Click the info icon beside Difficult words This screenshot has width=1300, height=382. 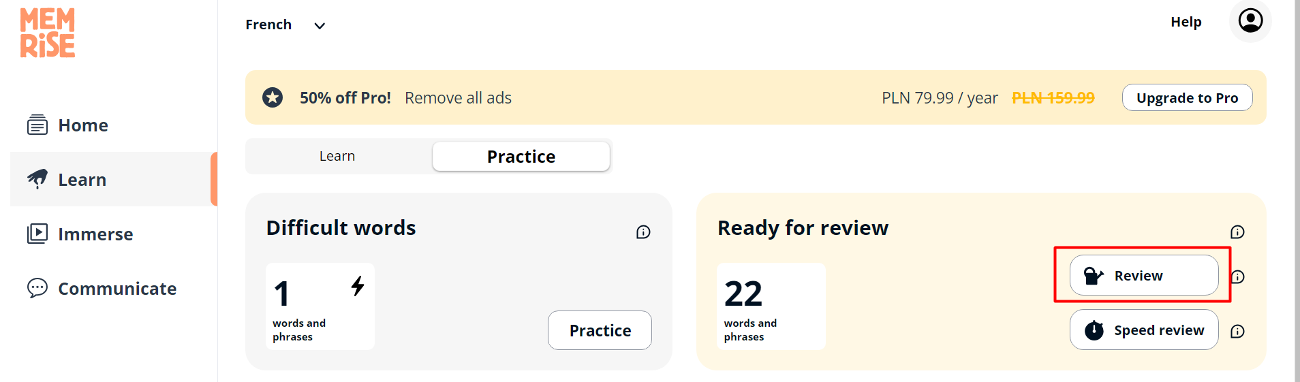click(x=643, y=232)
